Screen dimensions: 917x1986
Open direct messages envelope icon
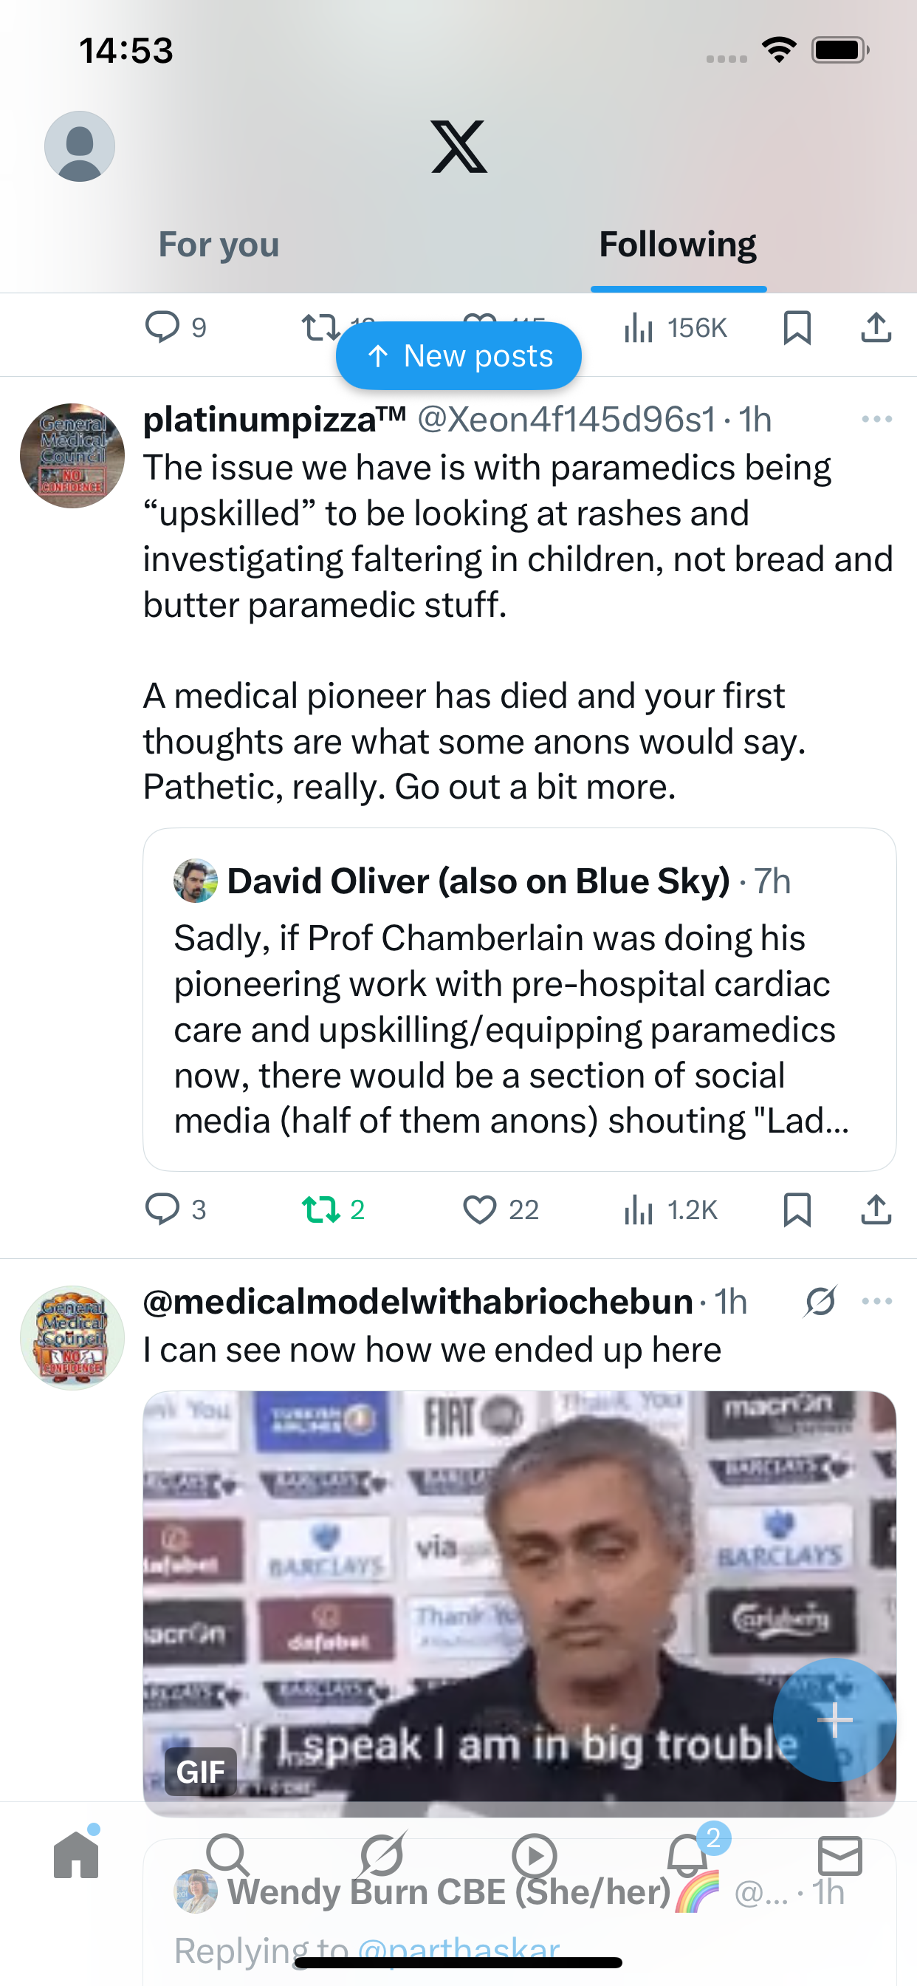point(839,1854)
